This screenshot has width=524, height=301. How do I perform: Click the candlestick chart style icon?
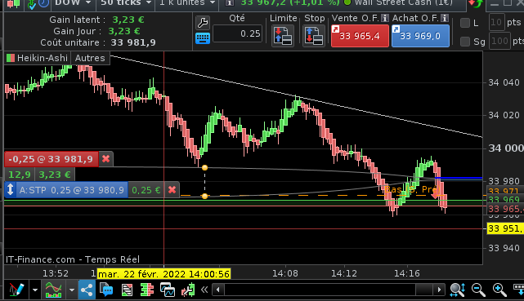tap(13, 3)
